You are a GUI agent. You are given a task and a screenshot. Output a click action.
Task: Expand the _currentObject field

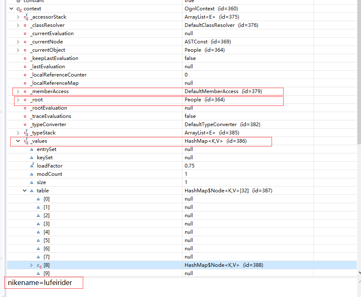click(18, 50)
